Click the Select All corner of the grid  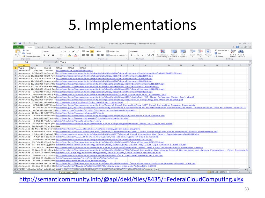[x=16, y=65]
